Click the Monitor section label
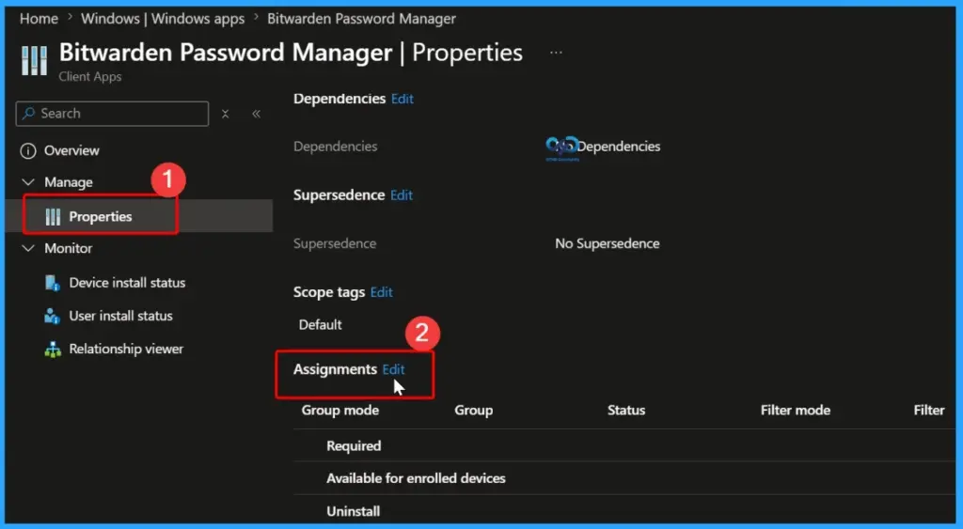Image resolution: width=963 pixels, height=529 pixels. [x=68, y=249]
